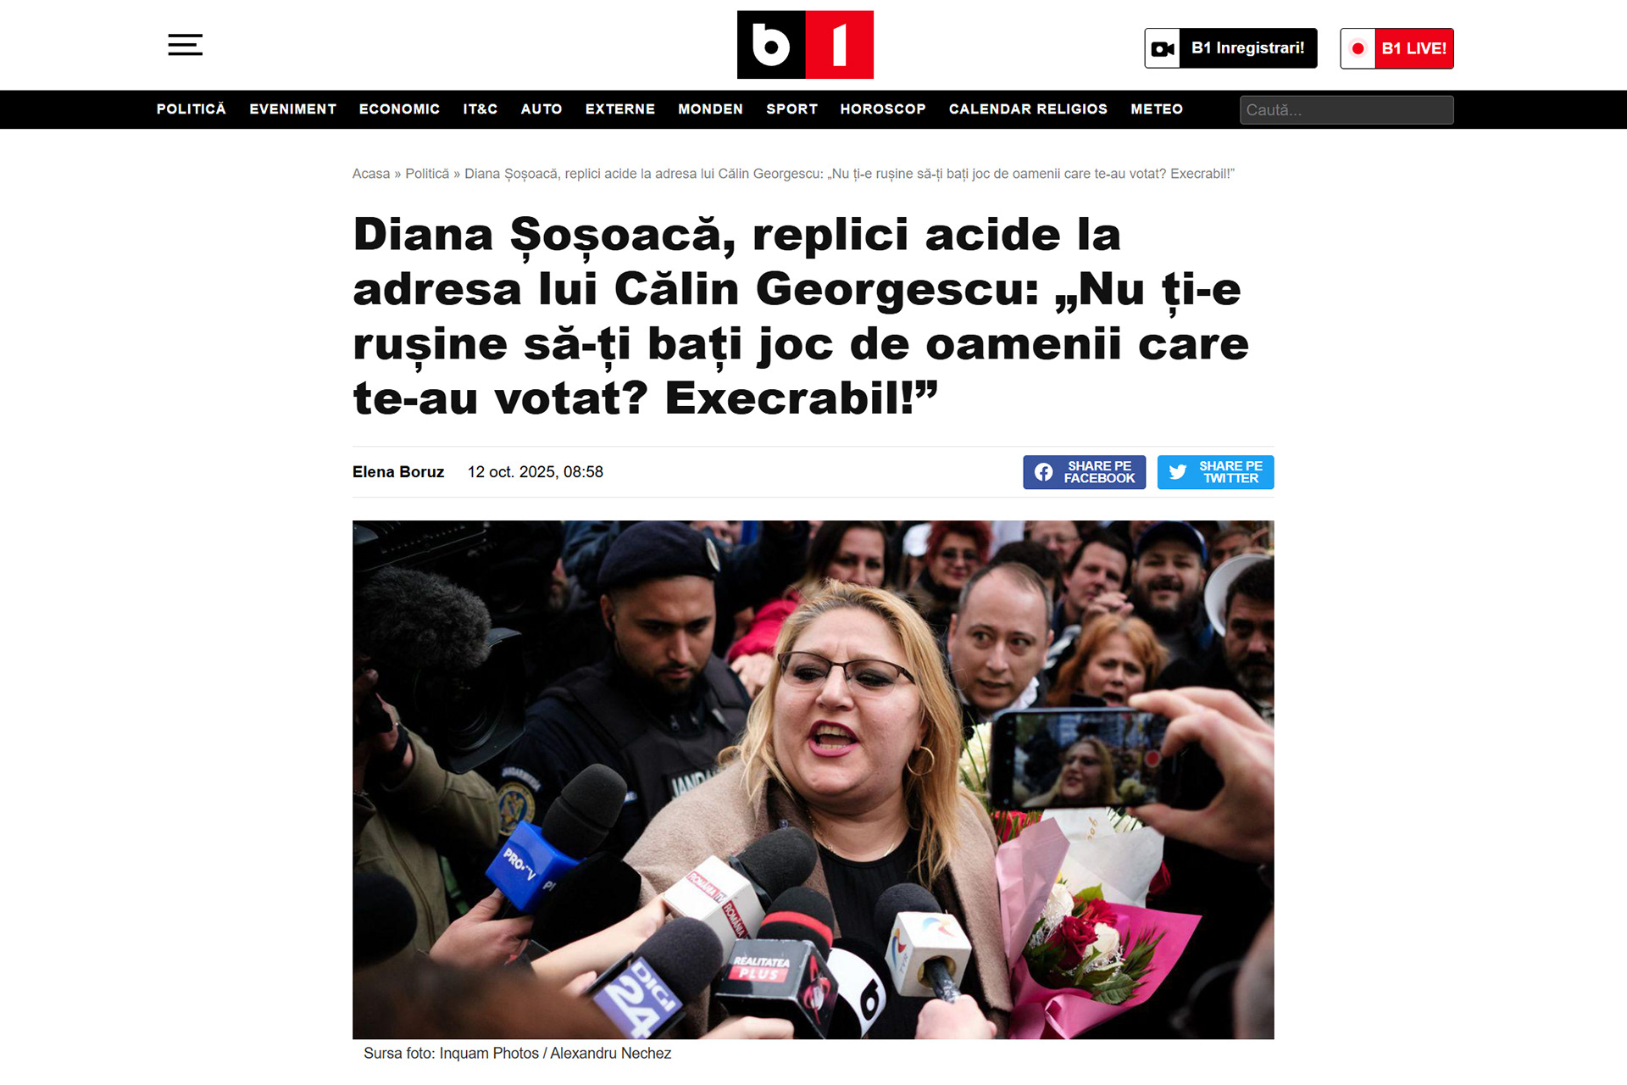This screenshot has height=1085, width=1627.
Task: Click the red record dot icon
Action: [x=1358, y=48]
